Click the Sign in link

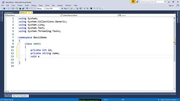pyautogui.click(x=171, y=6)
